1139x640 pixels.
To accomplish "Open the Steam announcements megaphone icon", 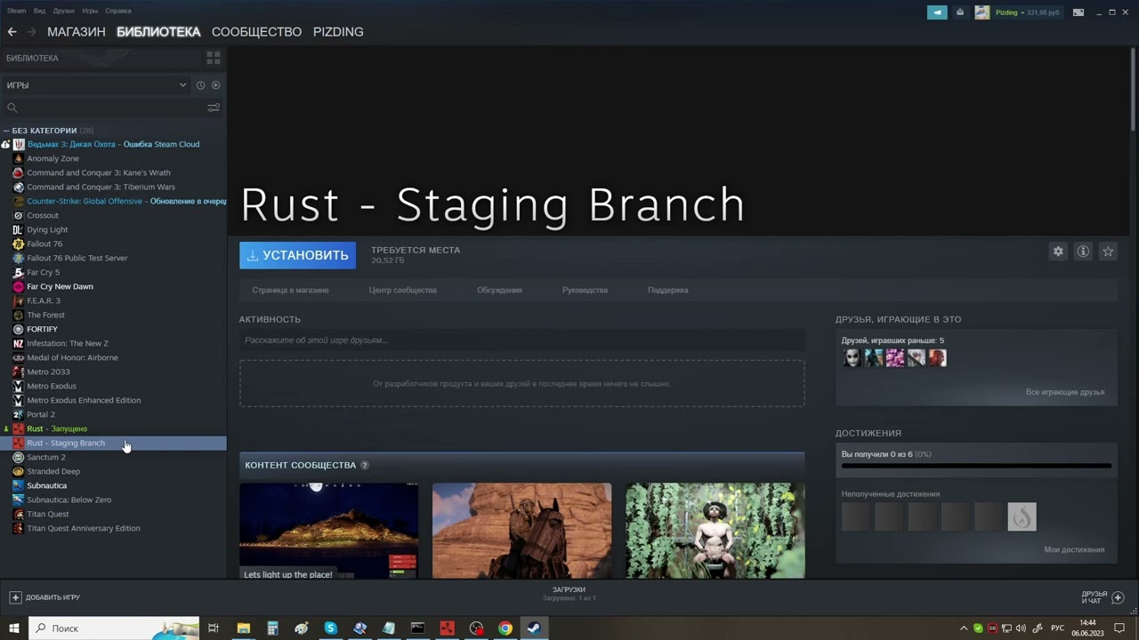I will click(x=937, y=12).
